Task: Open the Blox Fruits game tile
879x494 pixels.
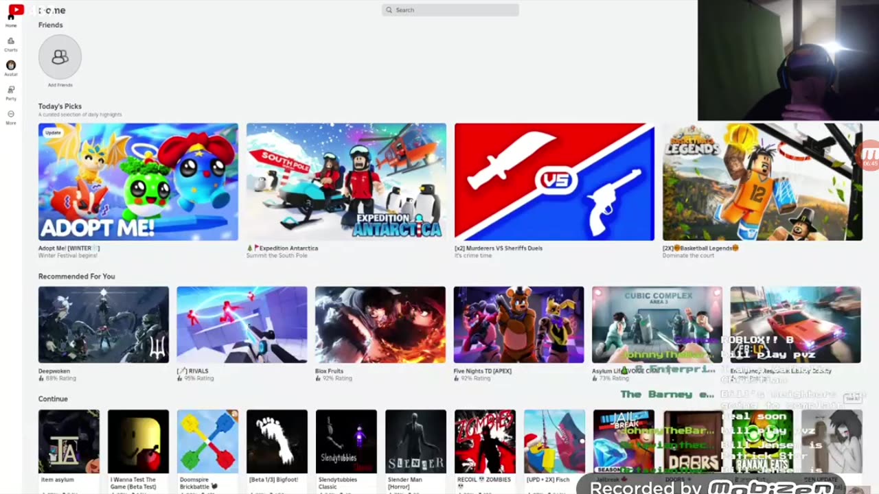Action: point(380,325)
